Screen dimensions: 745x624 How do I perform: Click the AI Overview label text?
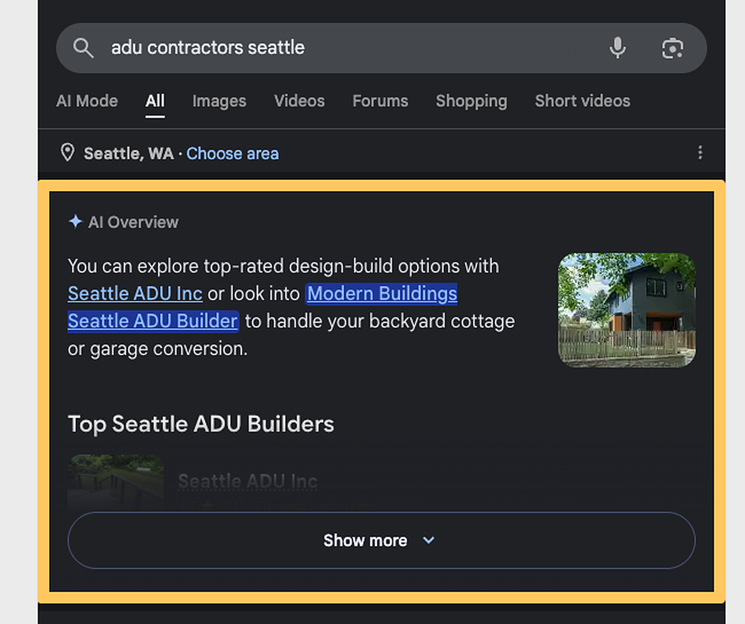(134, 222)
